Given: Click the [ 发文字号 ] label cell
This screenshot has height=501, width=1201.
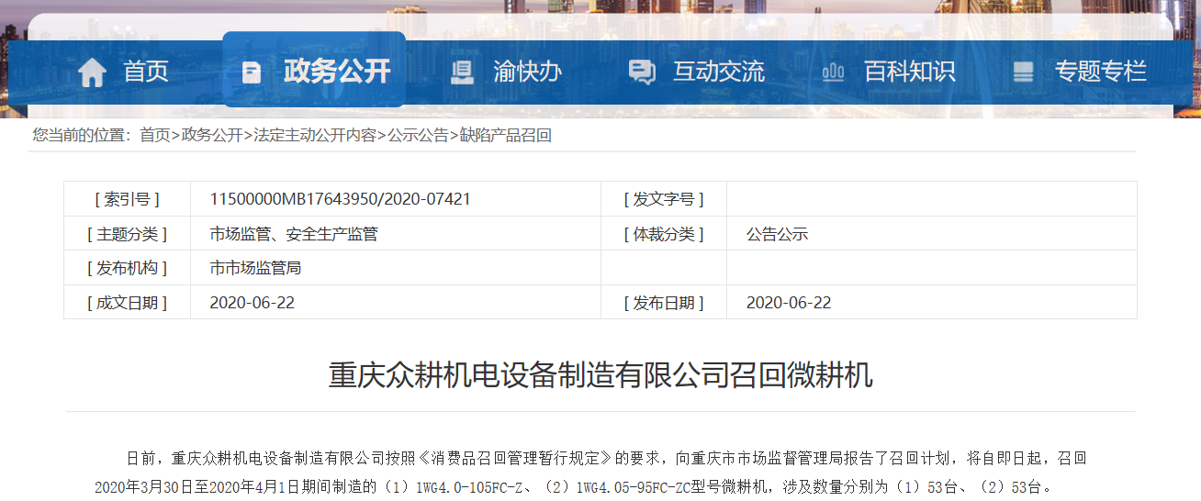Looking at the screenshot, I should (664, 199).
